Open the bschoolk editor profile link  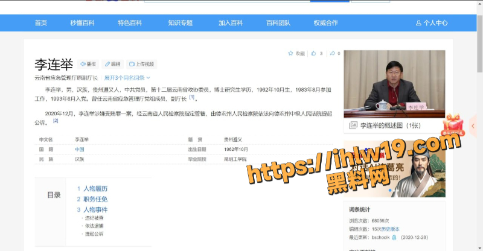click(381, 238)
